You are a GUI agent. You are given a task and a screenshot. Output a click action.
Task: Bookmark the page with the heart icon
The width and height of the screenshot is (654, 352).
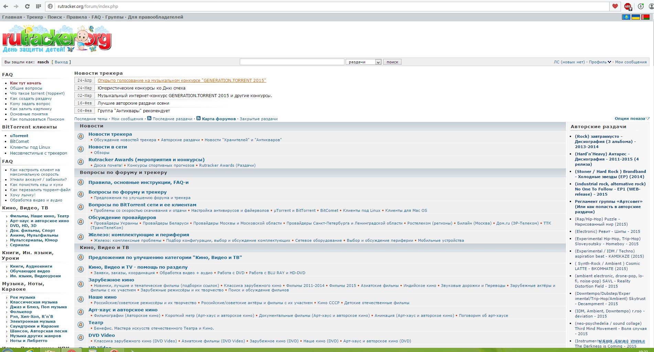pos(615,6)
